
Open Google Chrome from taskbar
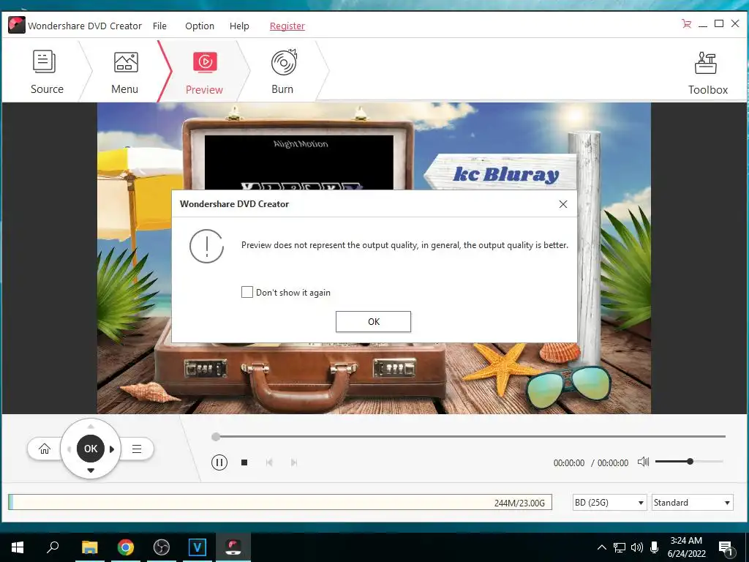[126, 547]
